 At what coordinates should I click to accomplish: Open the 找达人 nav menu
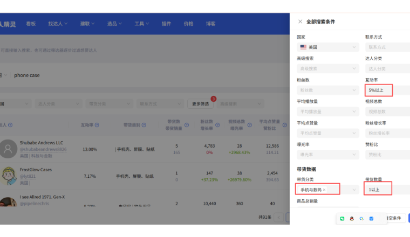click(x=58, y=24)
